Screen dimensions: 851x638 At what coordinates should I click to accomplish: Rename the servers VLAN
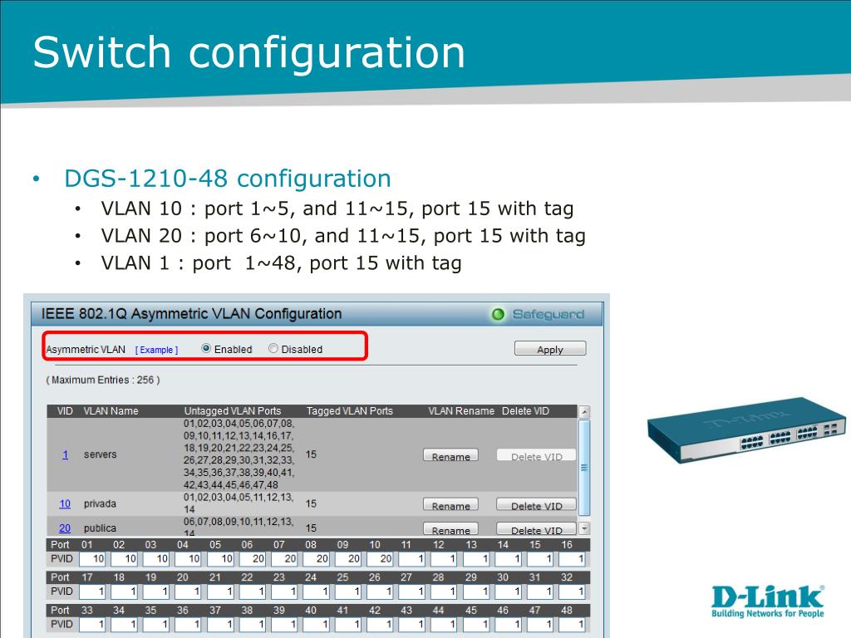pos(450,456)
